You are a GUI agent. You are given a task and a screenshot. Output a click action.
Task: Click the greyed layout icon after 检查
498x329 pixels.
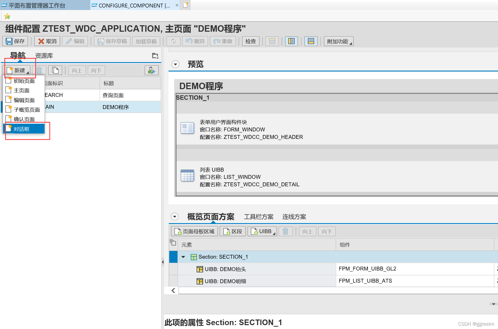pyautogui.click(x=272, y=41)
